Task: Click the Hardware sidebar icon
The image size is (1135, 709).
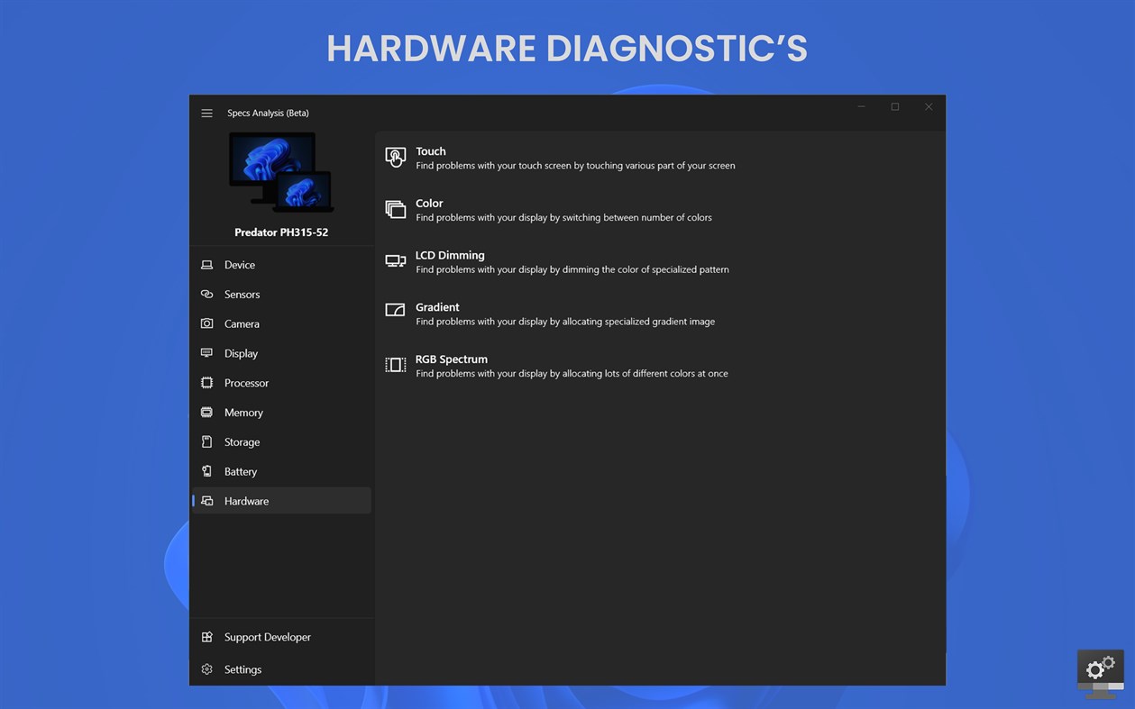Action: pyautogui.click(x=207, y=501)
